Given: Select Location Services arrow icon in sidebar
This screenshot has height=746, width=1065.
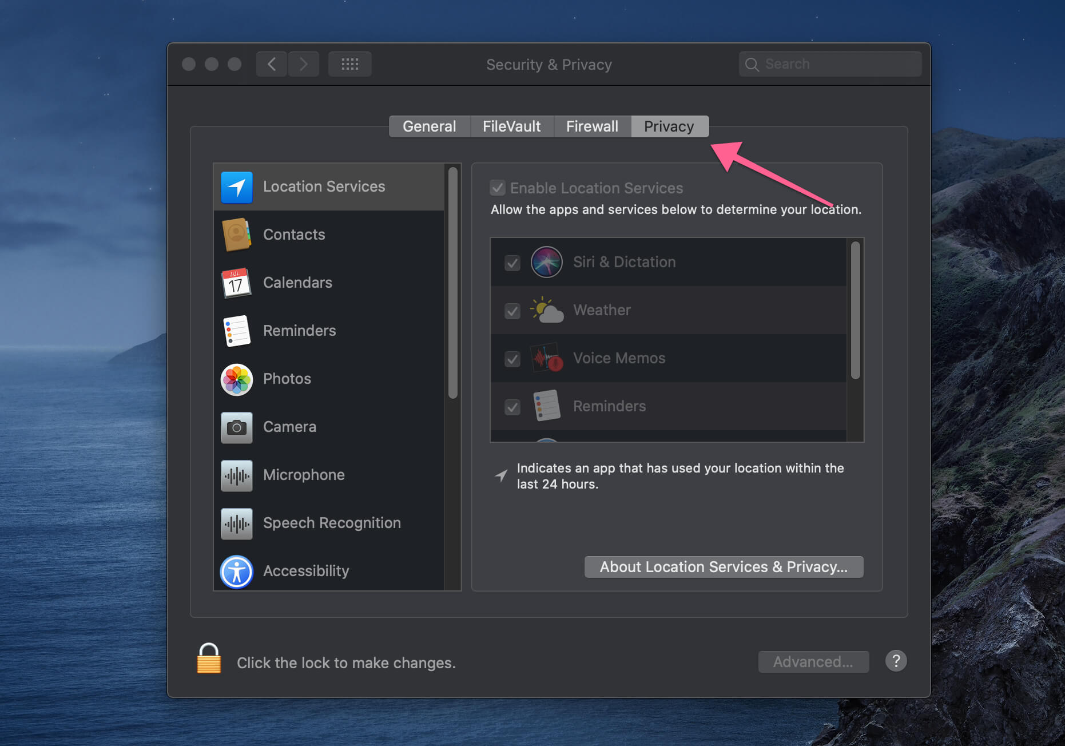Looking at the screenshot, I should coord(236,187).
